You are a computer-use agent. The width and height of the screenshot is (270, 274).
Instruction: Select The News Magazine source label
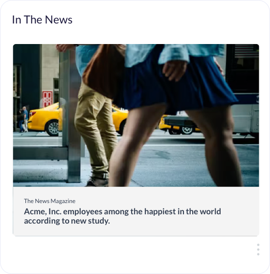50,201
